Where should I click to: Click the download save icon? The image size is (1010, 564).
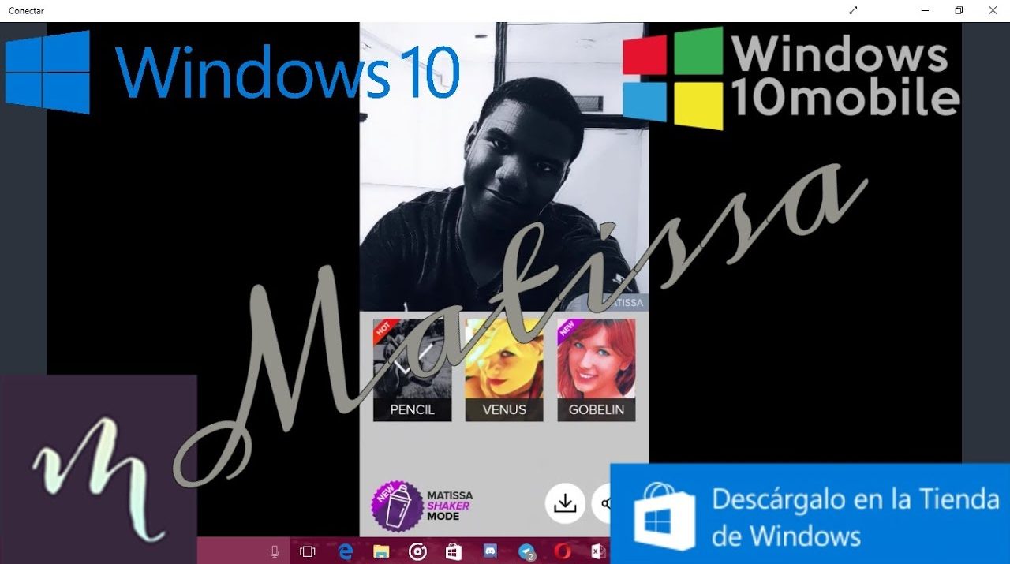tap(565, 503)
